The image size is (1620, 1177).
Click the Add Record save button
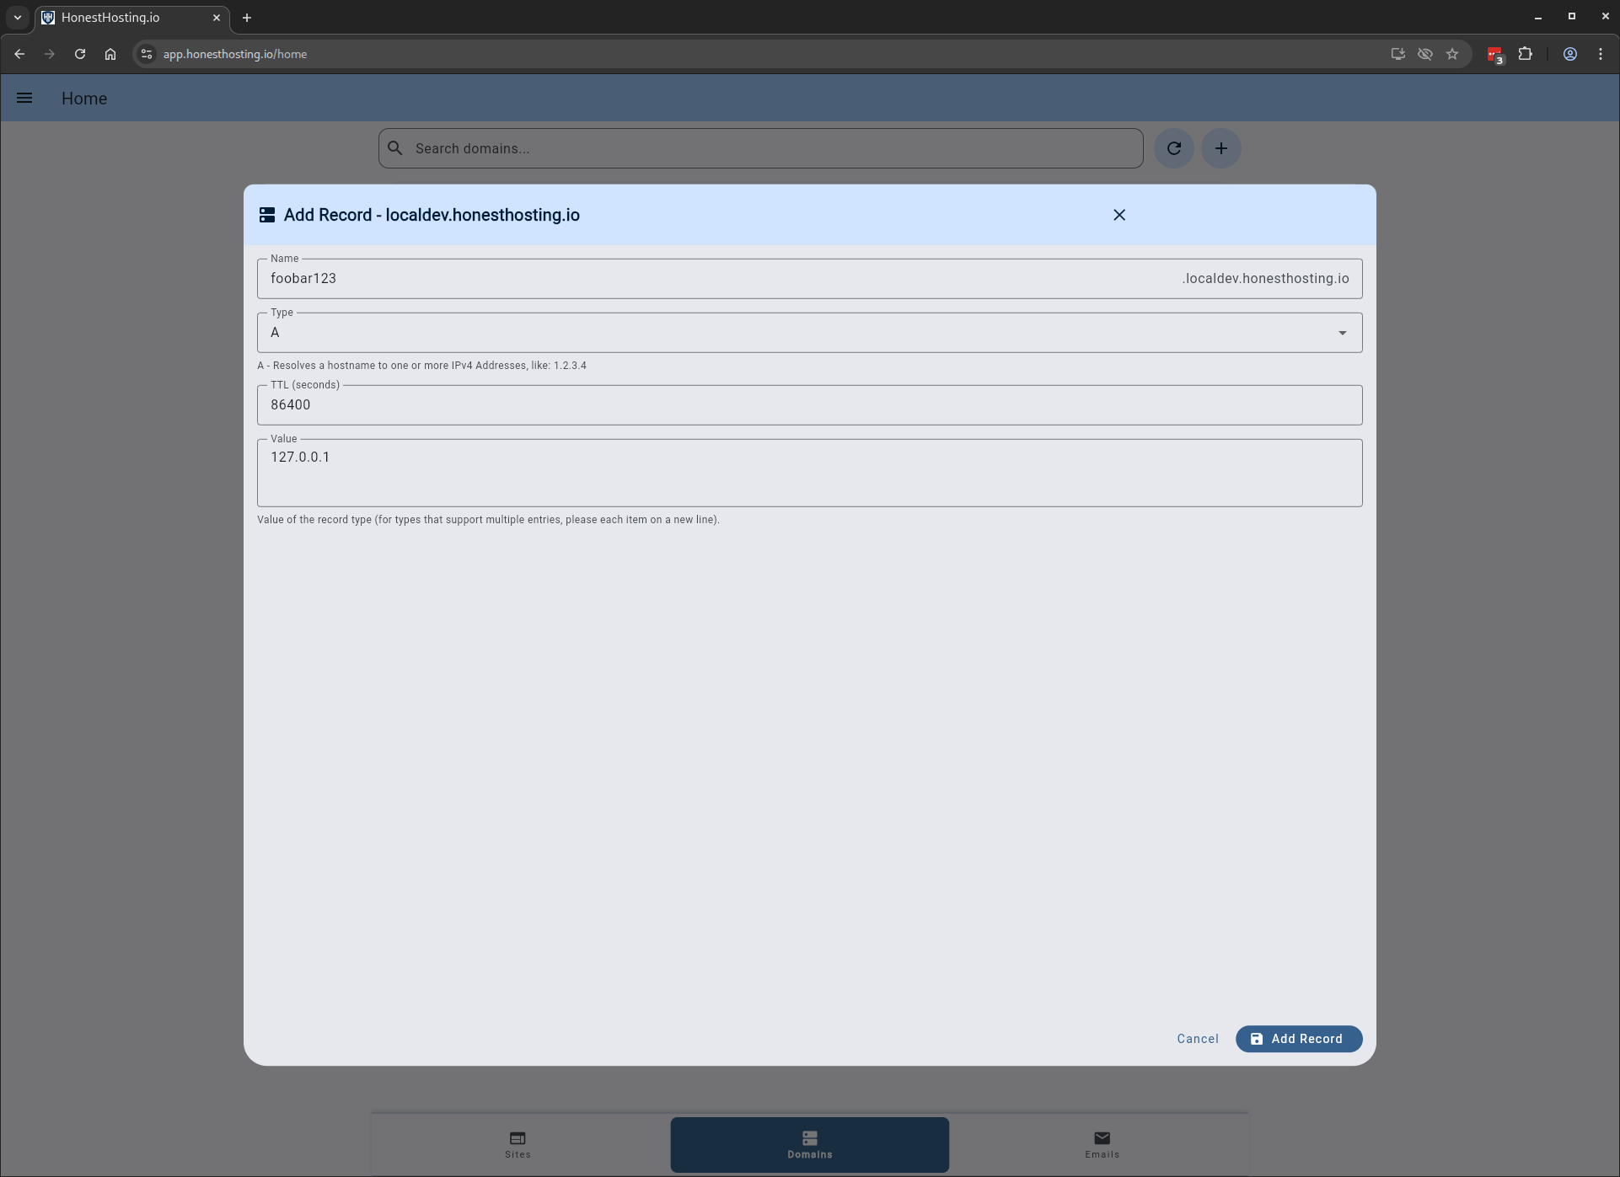[1298, 1039]
